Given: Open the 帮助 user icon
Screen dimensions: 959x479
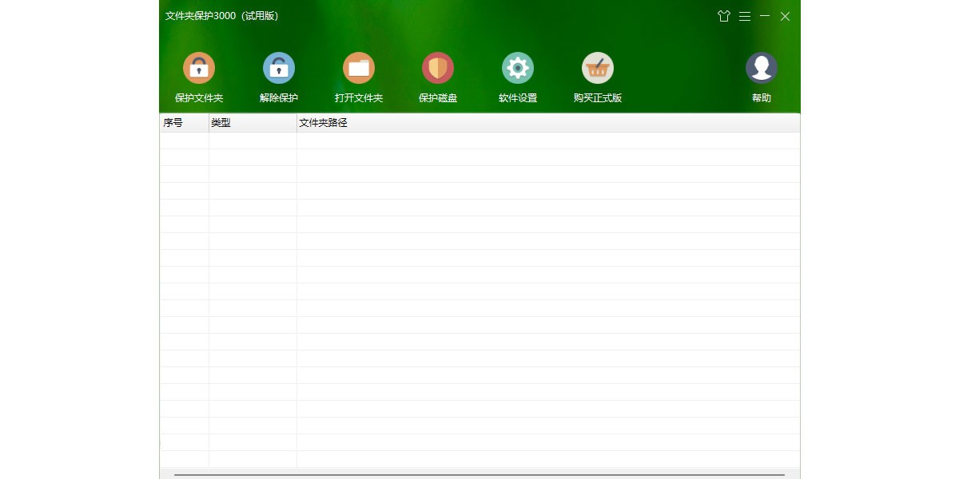Looking at the screenshot, I should point(762,68).
